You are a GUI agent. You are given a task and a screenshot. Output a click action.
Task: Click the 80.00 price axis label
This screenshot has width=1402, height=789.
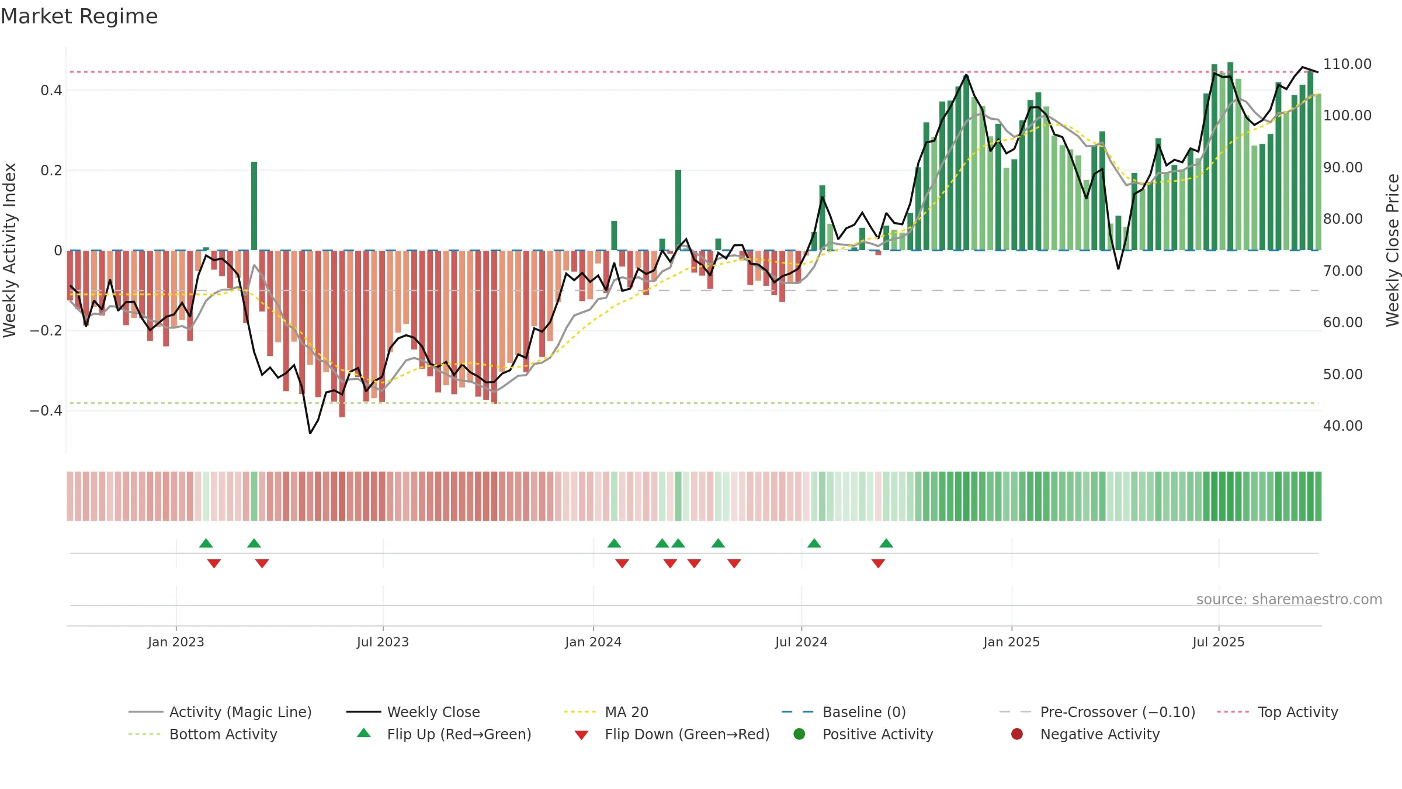(1343, 219)
